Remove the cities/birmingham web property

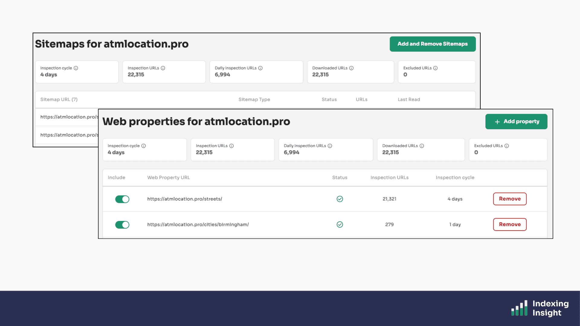[x=510, y=225]
